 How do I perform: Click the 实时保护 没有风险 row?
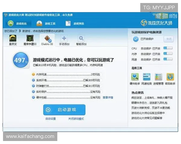point(67,91)
